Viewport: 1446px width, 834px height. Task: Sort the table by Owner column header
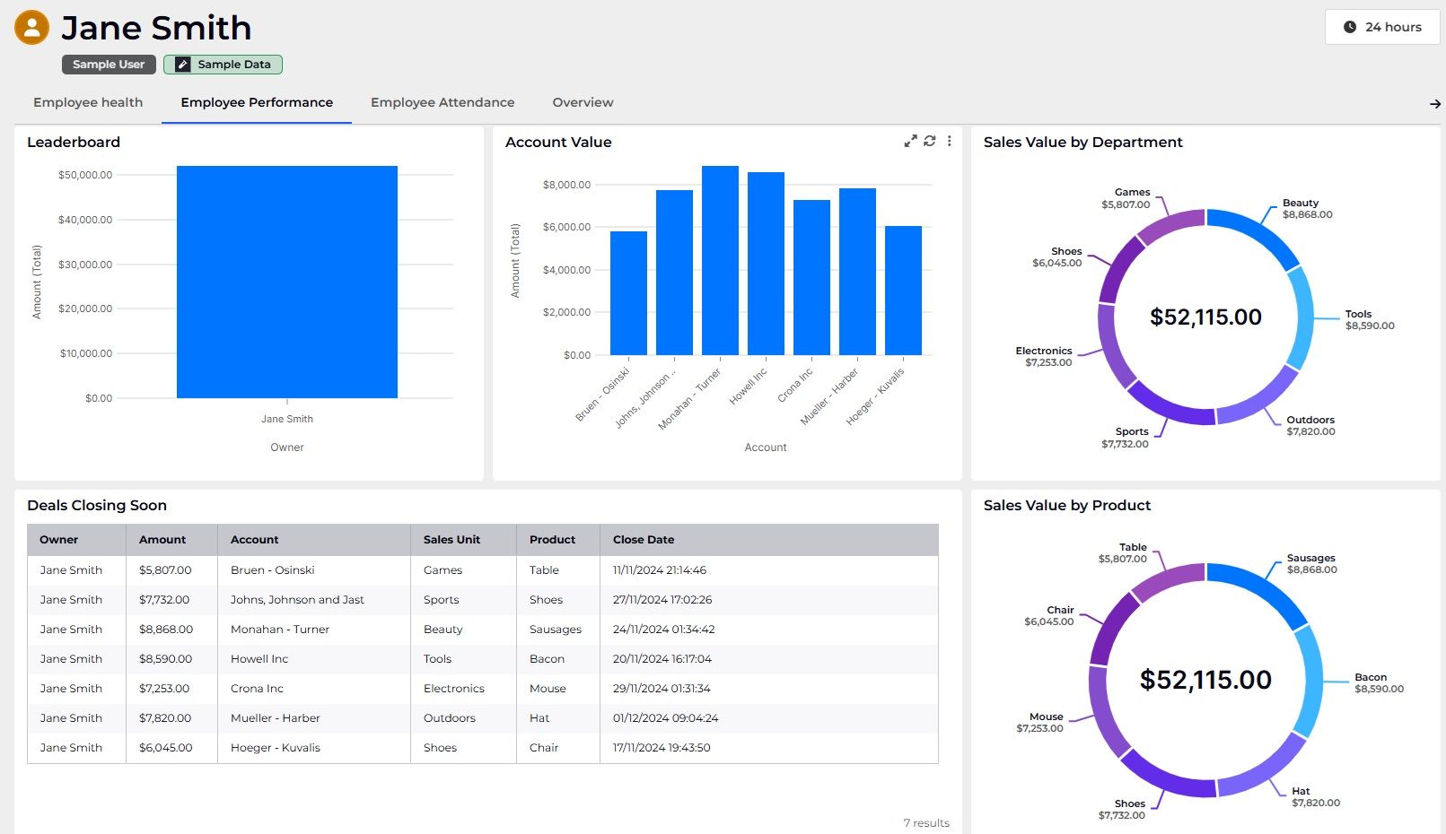coord(76,540)
